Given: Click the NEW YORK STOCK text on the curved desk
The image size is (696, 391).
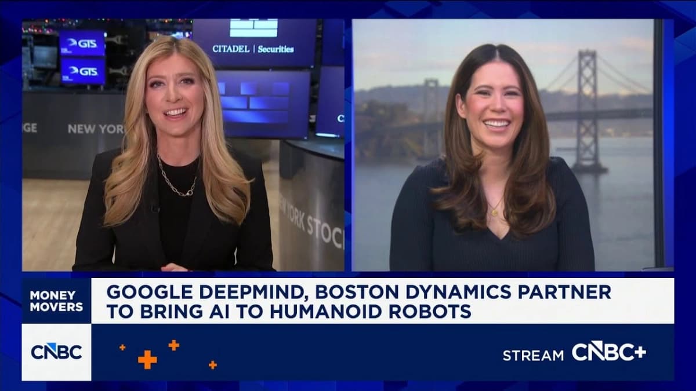Looking at the screenshot, I should coord(311,220).
